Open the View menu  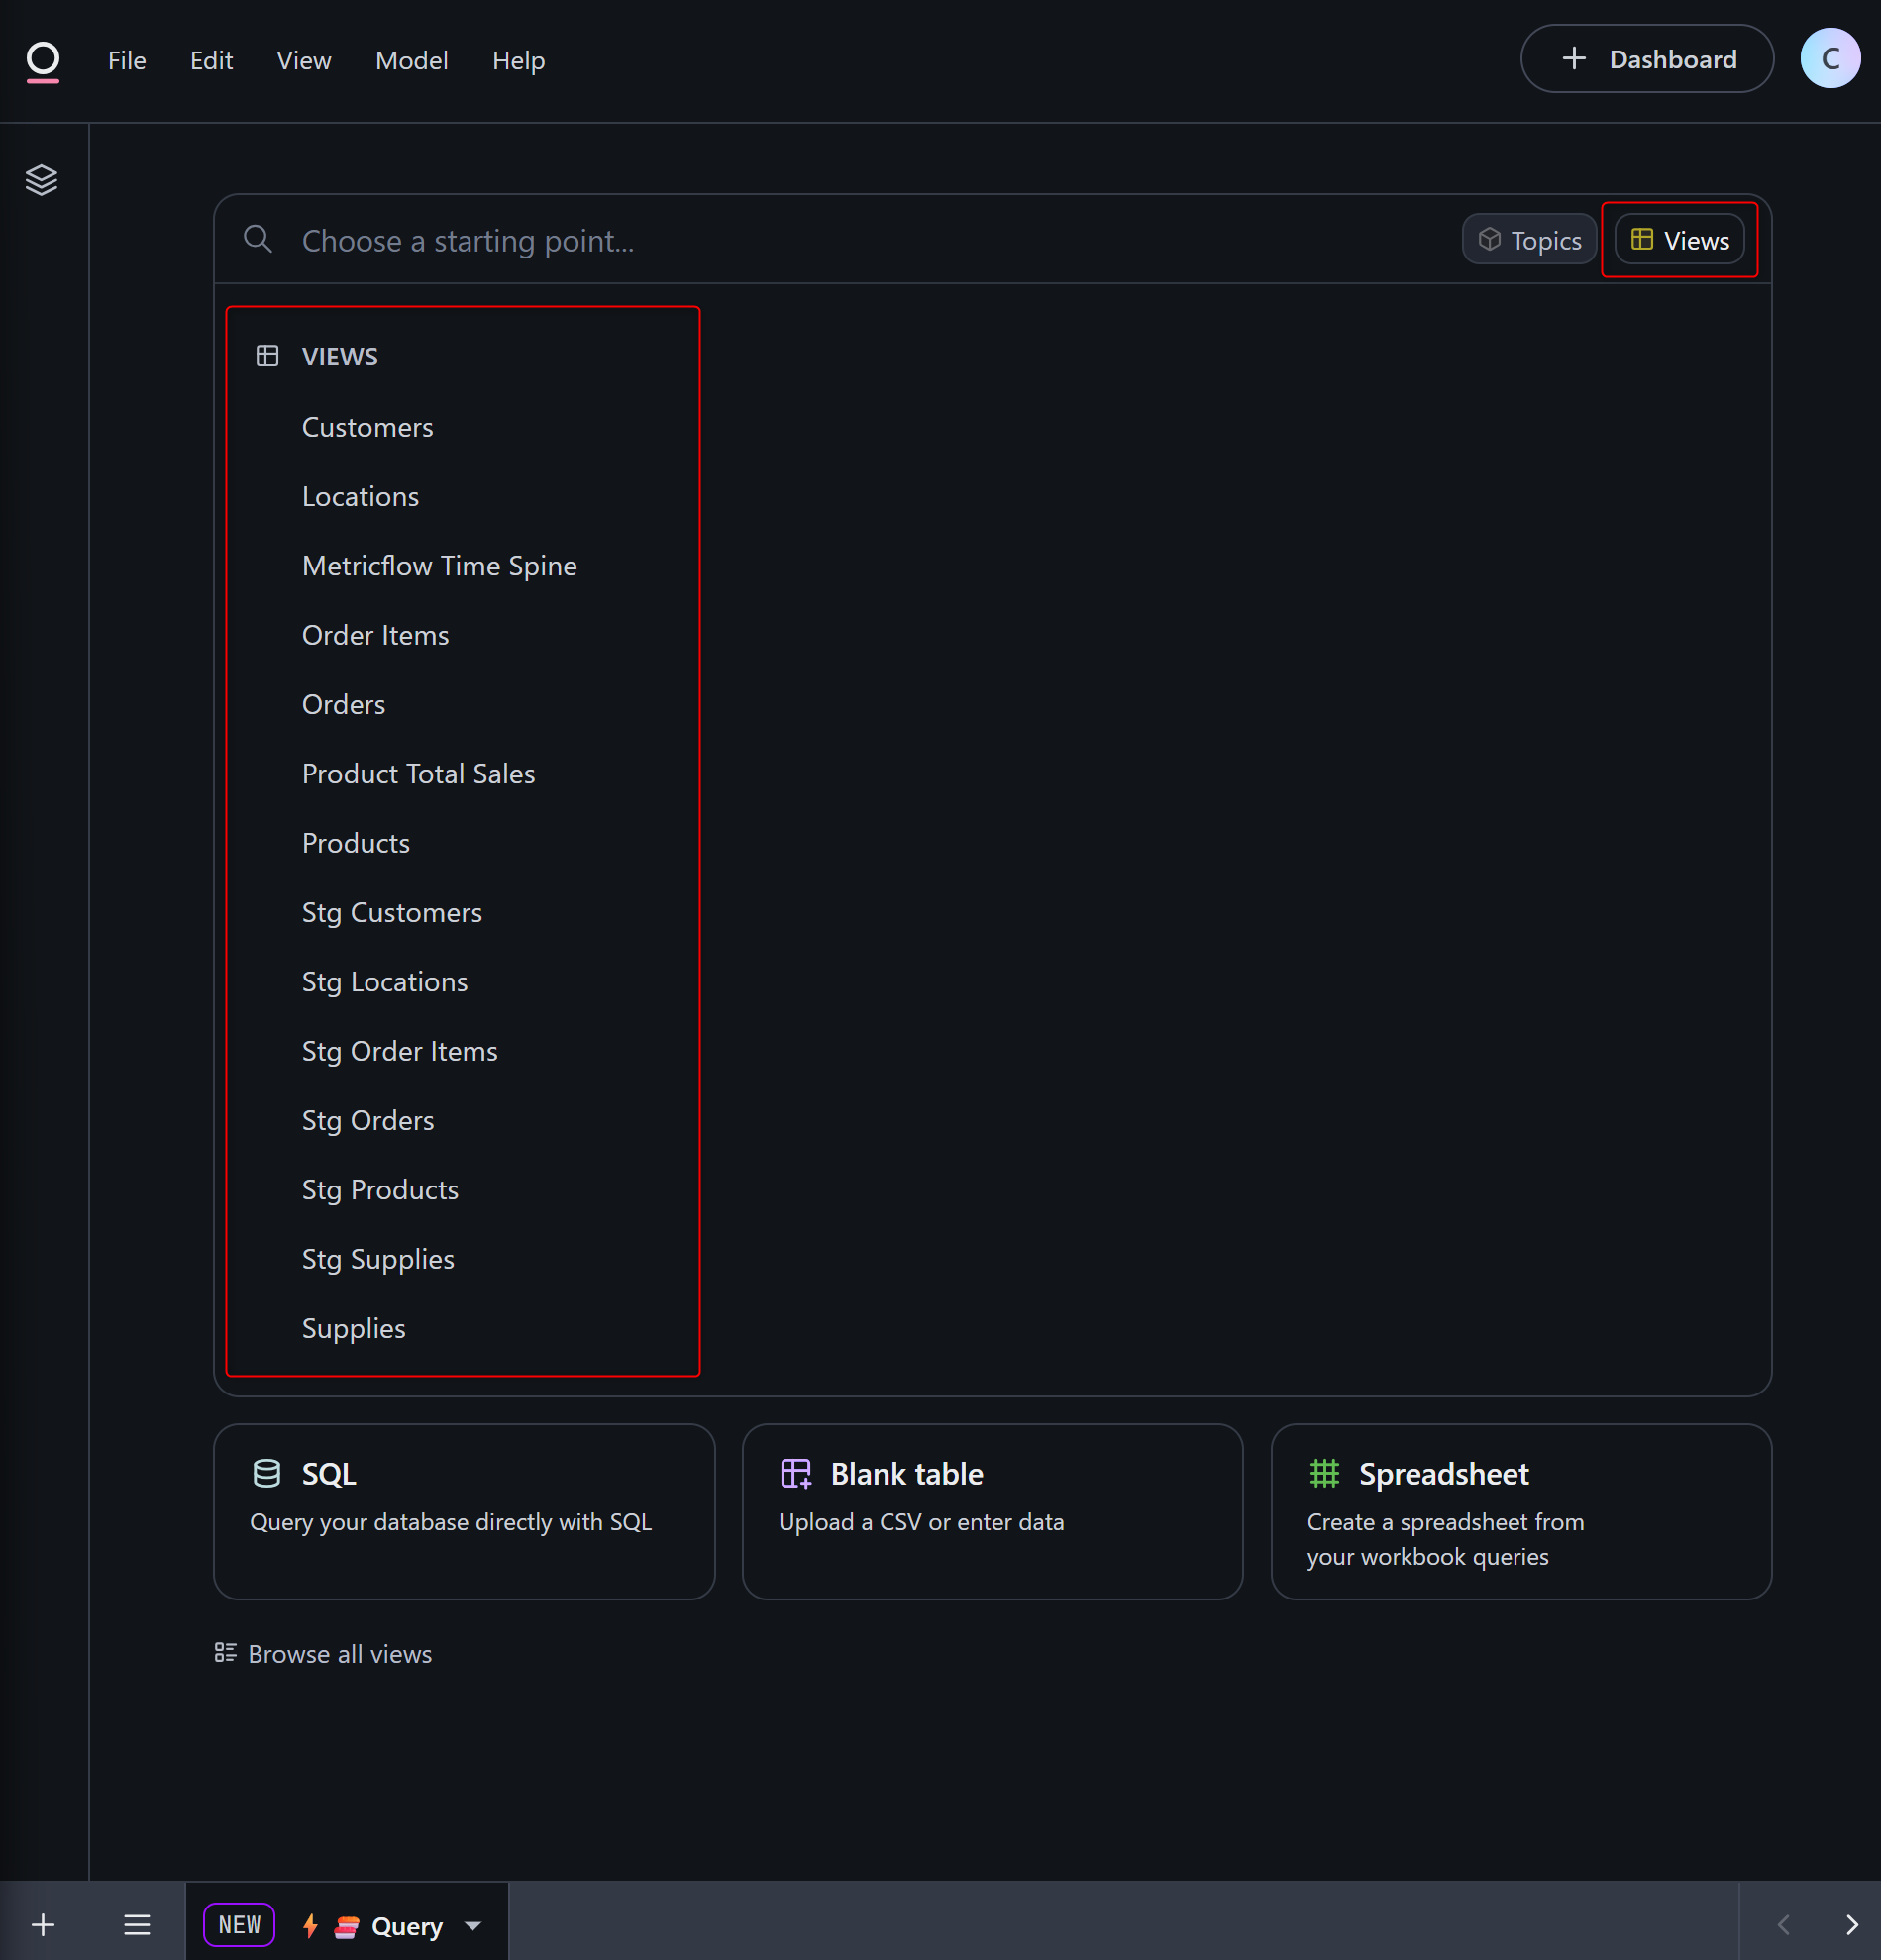tap(304, 61)
